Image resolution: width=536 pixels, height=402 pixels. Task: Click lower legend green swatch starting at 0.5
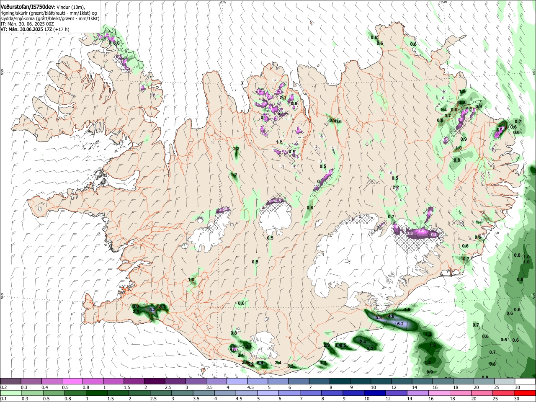click(x=53, y=393)
